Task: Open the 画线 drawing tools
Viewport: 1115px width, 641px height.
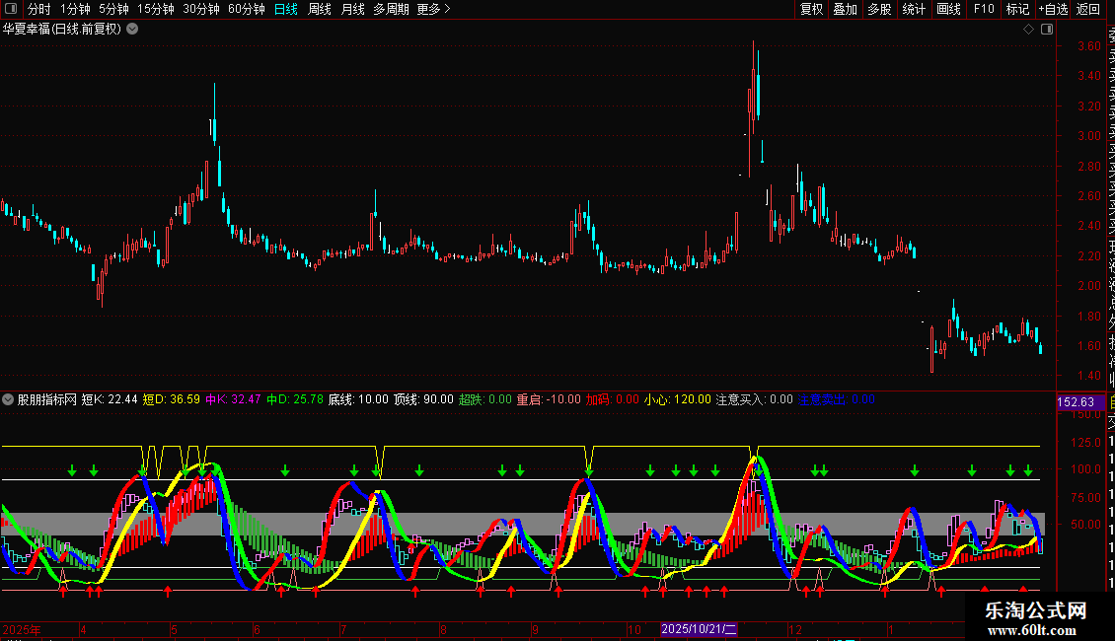Action: pyautogui.click(x=948, y=9)
